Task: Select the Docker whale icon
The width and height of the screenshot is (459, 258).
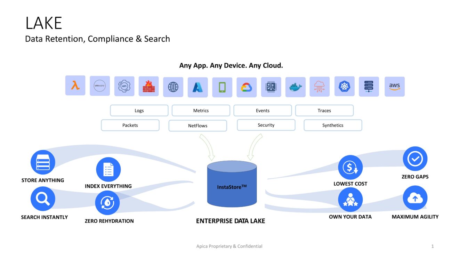Action: click(x=296, y=87)
